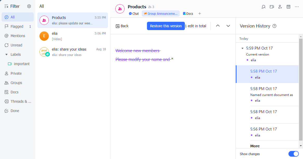Open the calendar icon in header
Image resolution: width=303 pixels, height=159 pixels.
point(288,7)
